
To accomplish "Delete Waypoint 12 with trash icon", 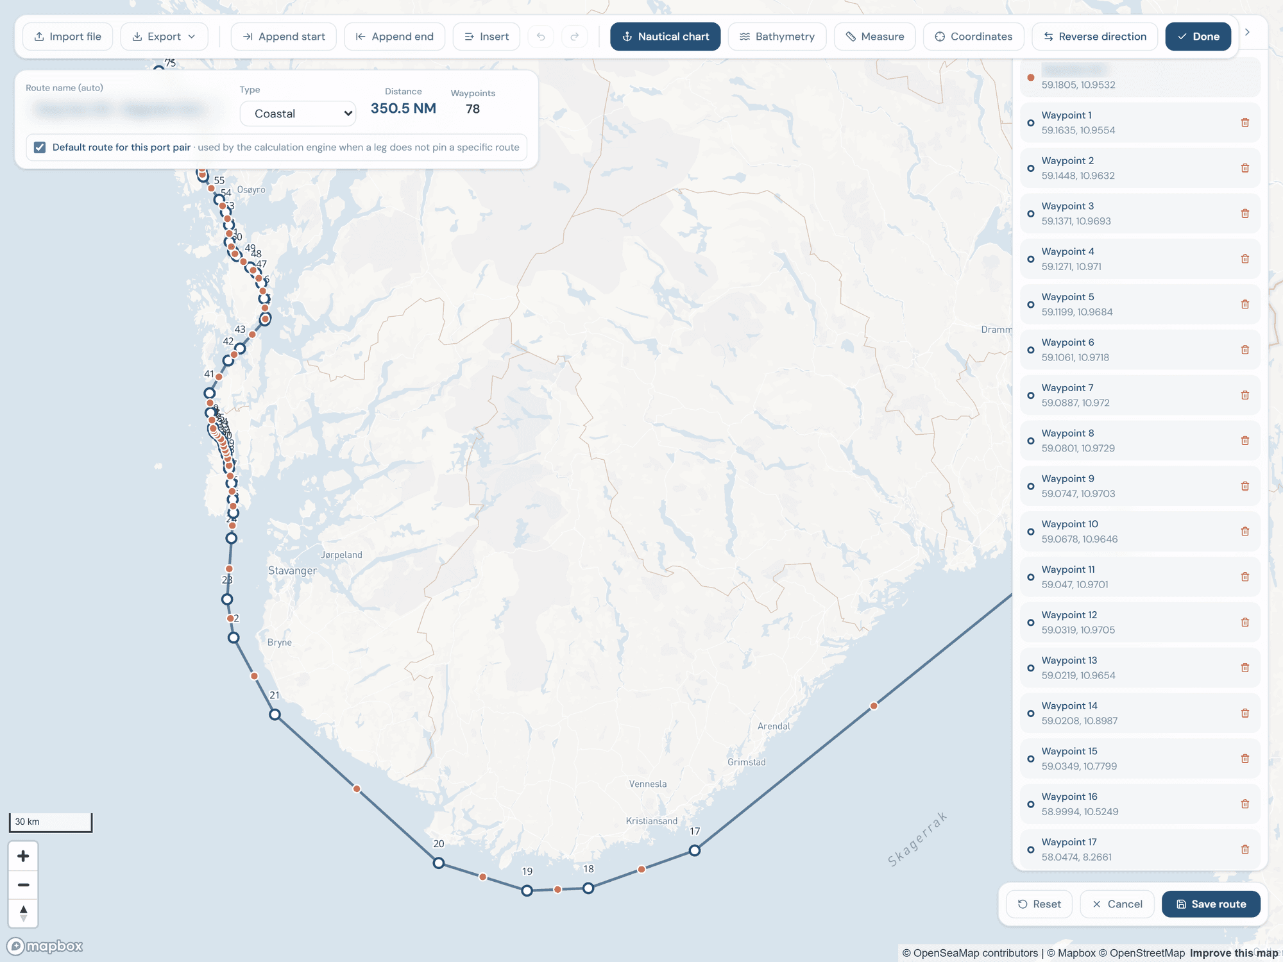I will (x=1245, y=622).
